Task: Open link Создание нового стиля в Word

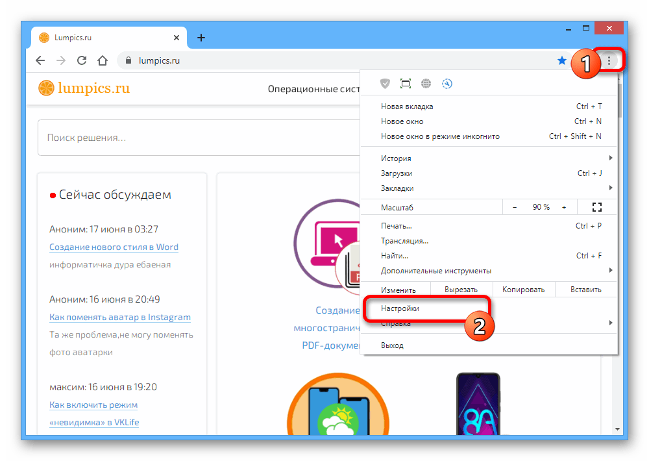Action: tap(114, 247)
